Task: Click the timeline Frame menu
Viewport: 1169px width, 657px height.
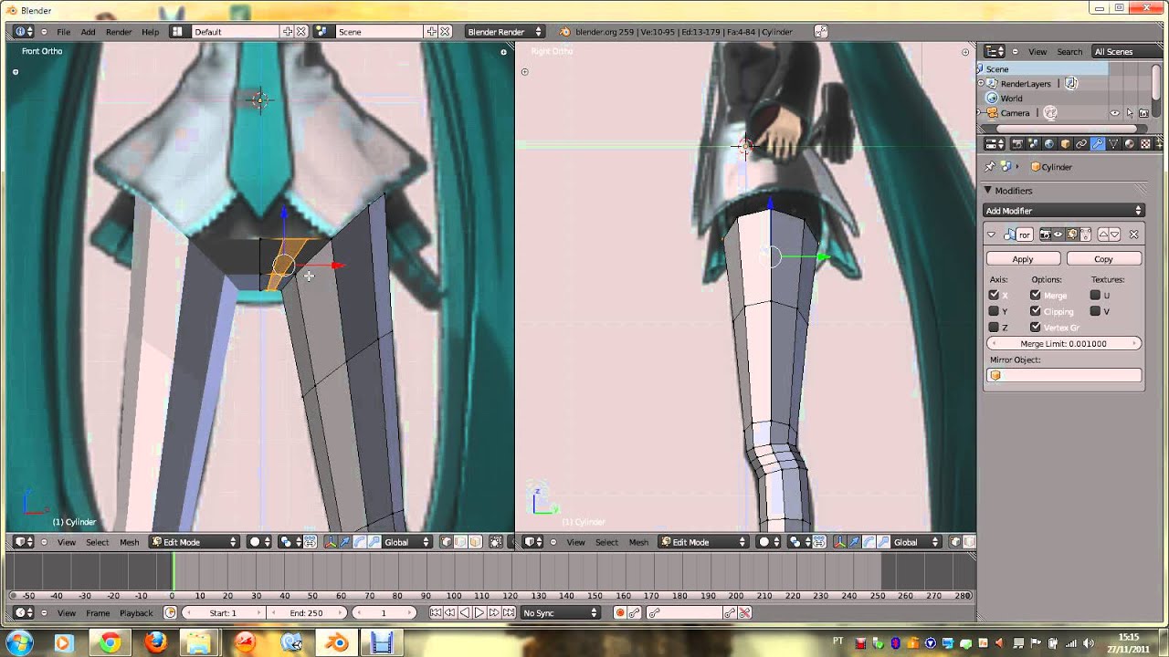Action: click(98, 613)
